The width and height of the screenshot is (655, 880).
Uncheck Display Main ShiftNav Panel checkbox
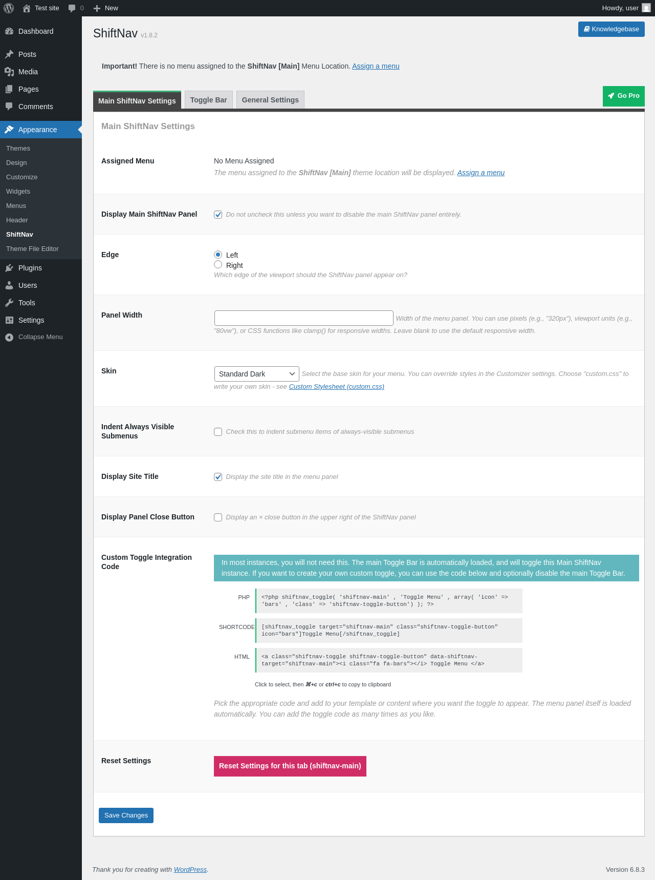pos(218,215)
